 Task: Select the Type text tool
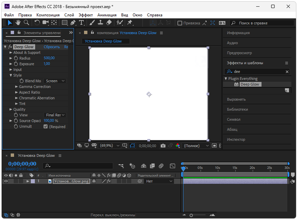81,23
